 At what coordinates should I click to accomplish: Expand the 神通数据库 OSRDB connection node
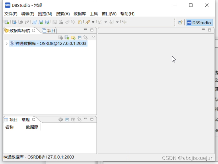[7, 44]
